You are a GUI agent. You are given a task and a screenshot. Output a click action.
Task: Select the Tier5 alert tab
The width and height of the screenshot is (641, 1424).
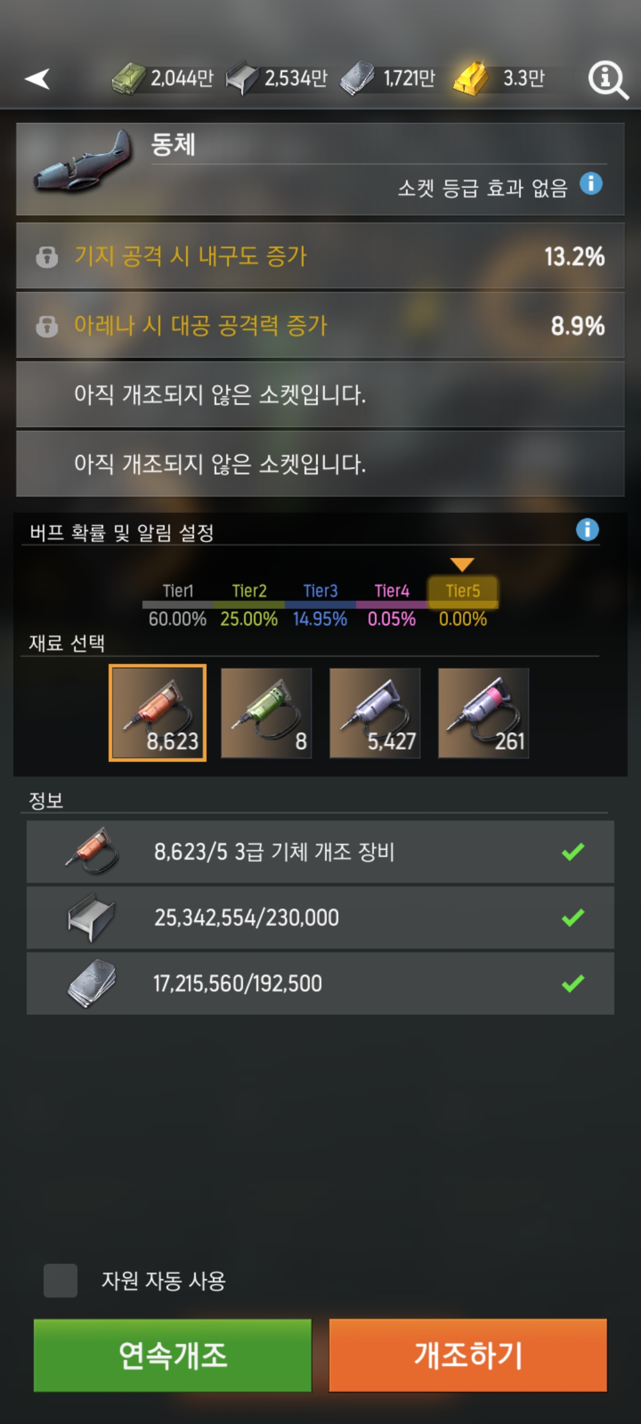point(463,592)
